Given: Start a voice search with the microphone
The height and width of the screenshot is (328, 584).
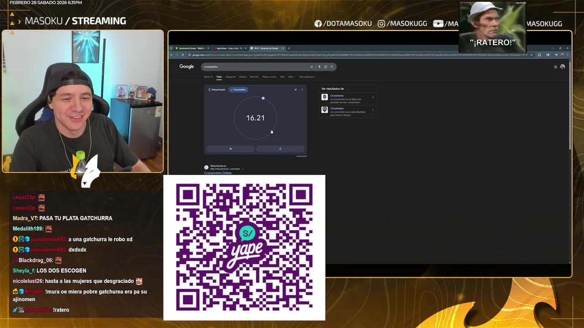Looking at the screenshot, I should tap(319, 67).
